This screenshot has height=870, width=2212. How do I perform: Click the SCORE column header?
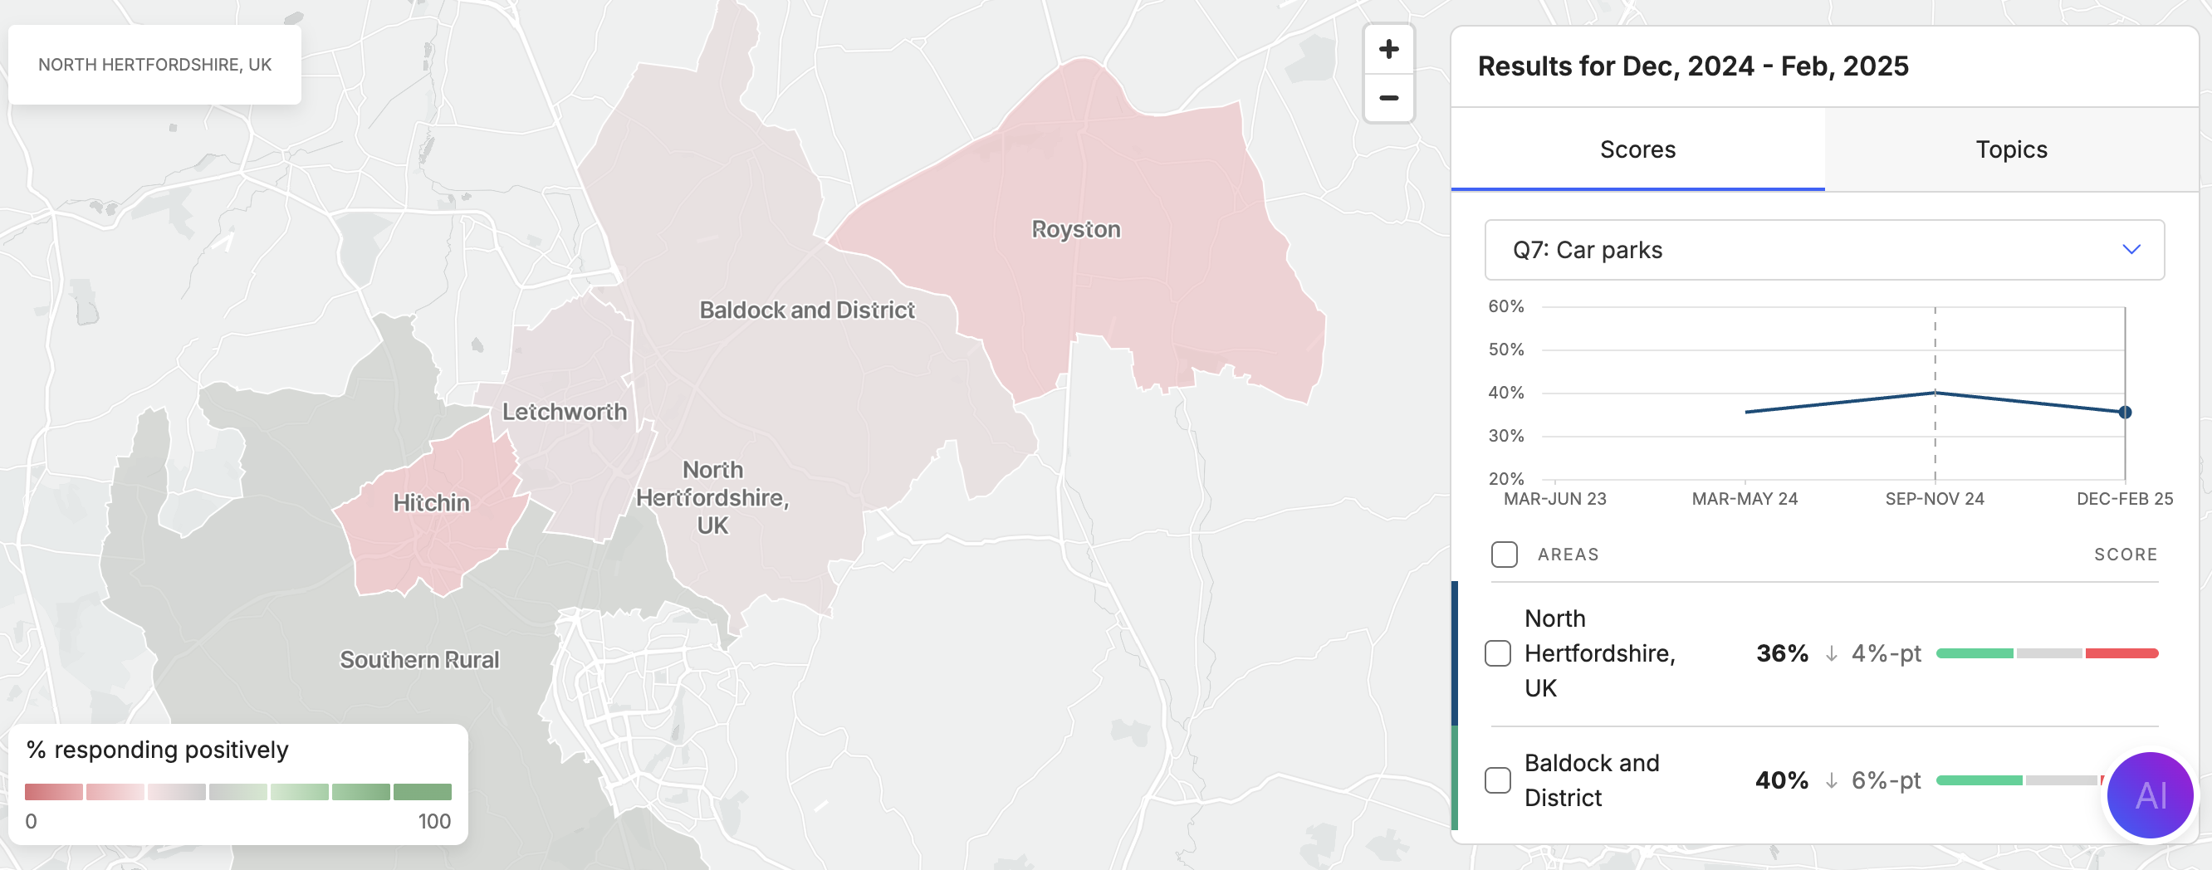2126,555
